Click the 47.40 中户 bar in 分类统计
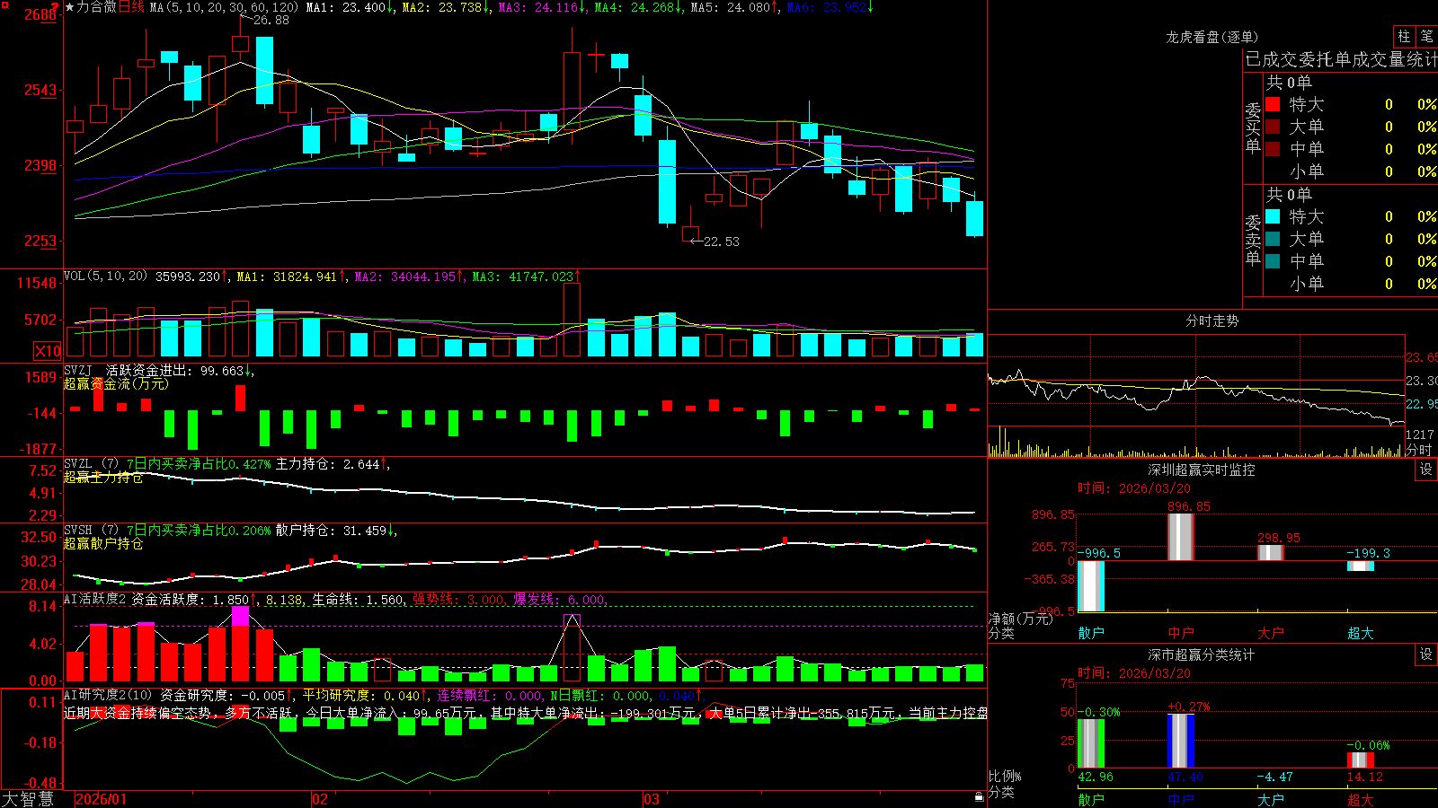This screenshot has height=808, width=1438. [x=1181, y=741]
